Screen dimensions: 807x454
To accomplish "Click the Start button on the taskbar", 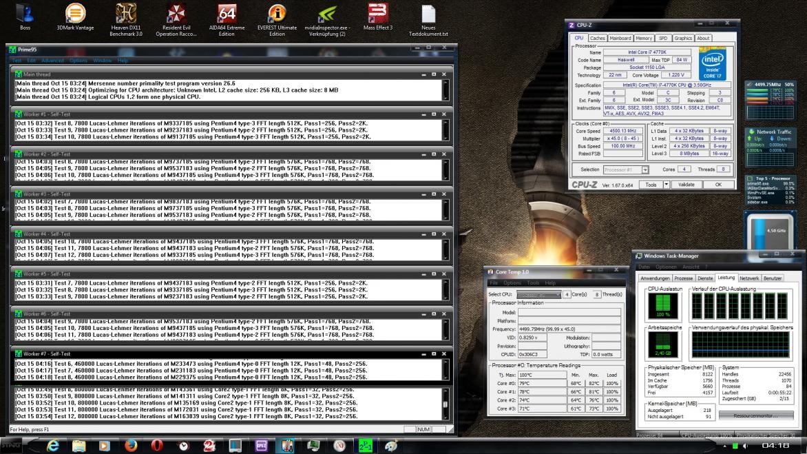I will click(x=11, y=446).
